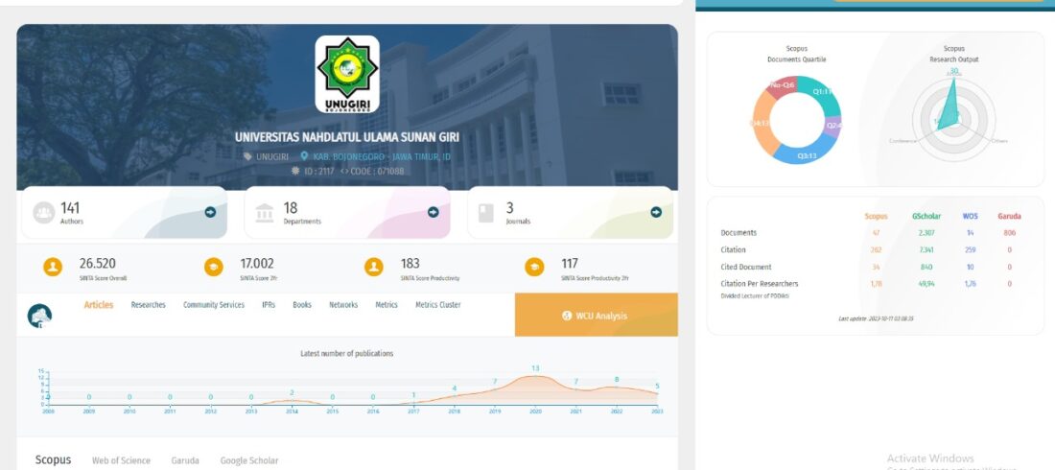The height and width of the screenshot is (470, 1055).
Task: Open the Community Services tab
Action: pos(214,305)
